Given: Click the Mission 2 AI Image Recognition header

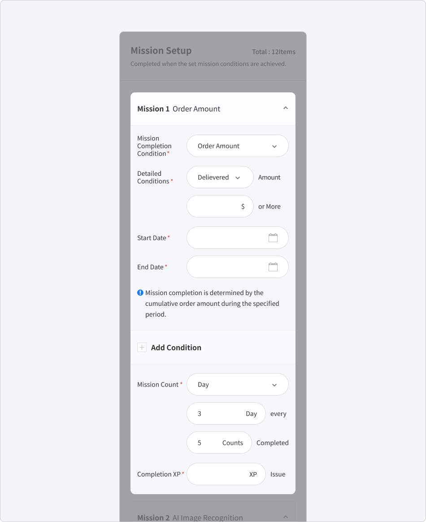Looking at the screenshot, I should (190, 518).
